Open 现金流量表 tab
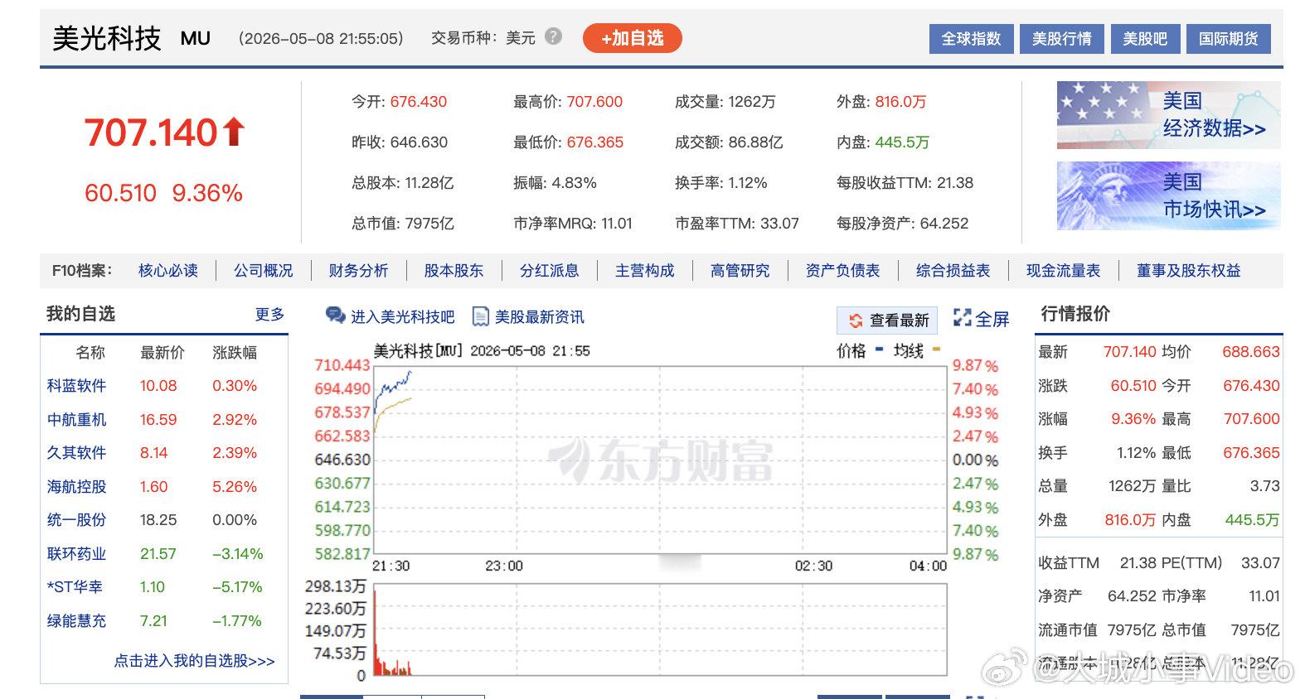Viewport: 1305px width, 699px height. tap(1064, 271)
